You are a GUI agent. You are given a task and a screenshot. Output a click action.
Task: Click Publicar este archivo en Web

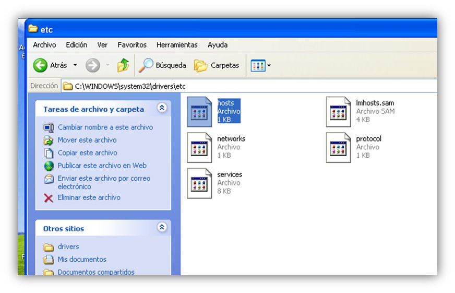(x=102, y=166)
